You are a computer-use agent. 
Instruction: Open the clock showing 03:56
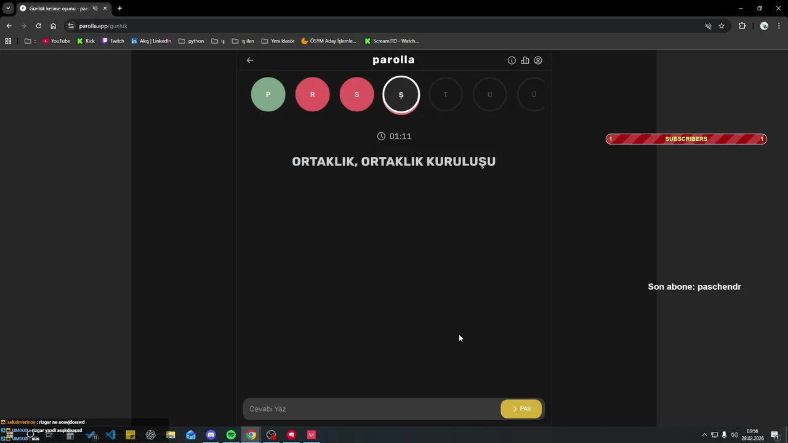coord(752,435)
